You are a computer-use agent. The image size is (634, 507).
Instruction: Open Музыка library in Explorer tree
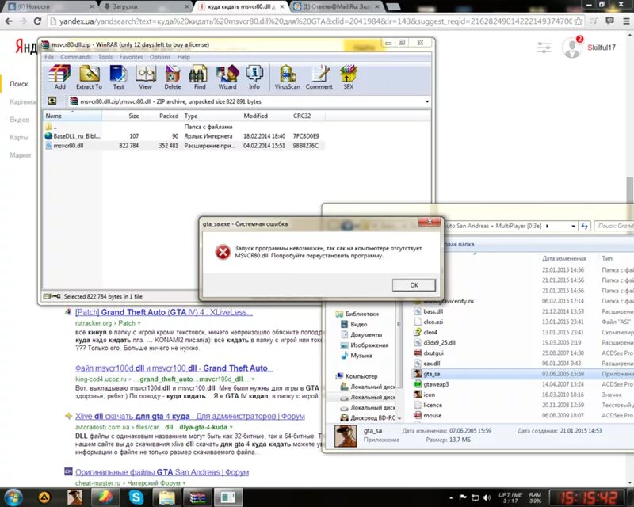point(361,356)
